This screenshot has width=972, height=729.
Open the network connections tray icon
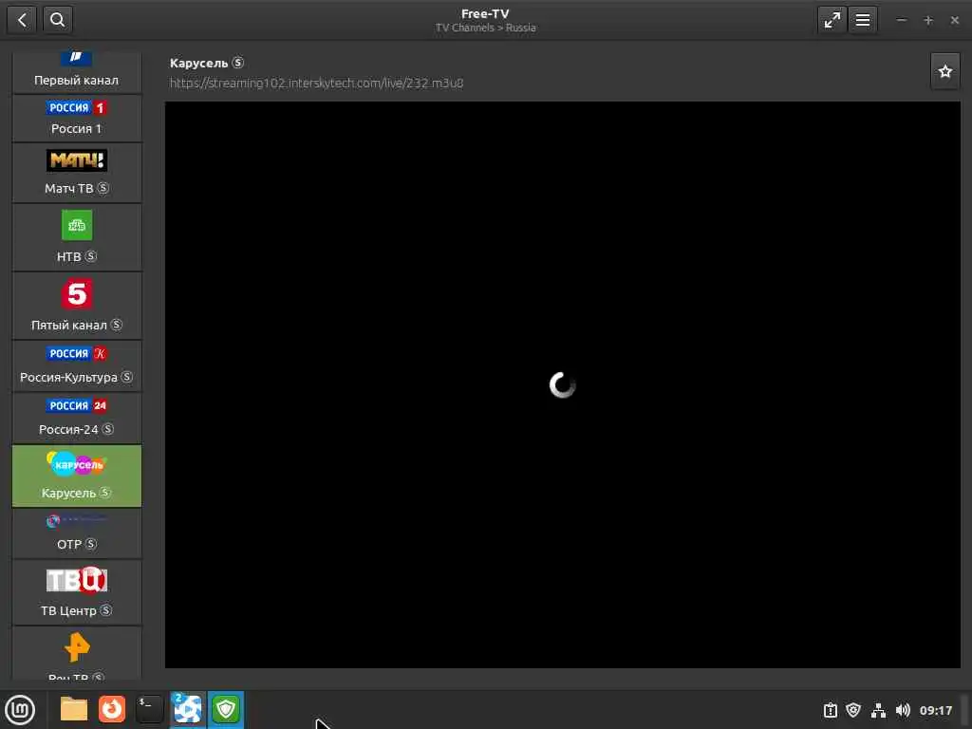[878, 710]
